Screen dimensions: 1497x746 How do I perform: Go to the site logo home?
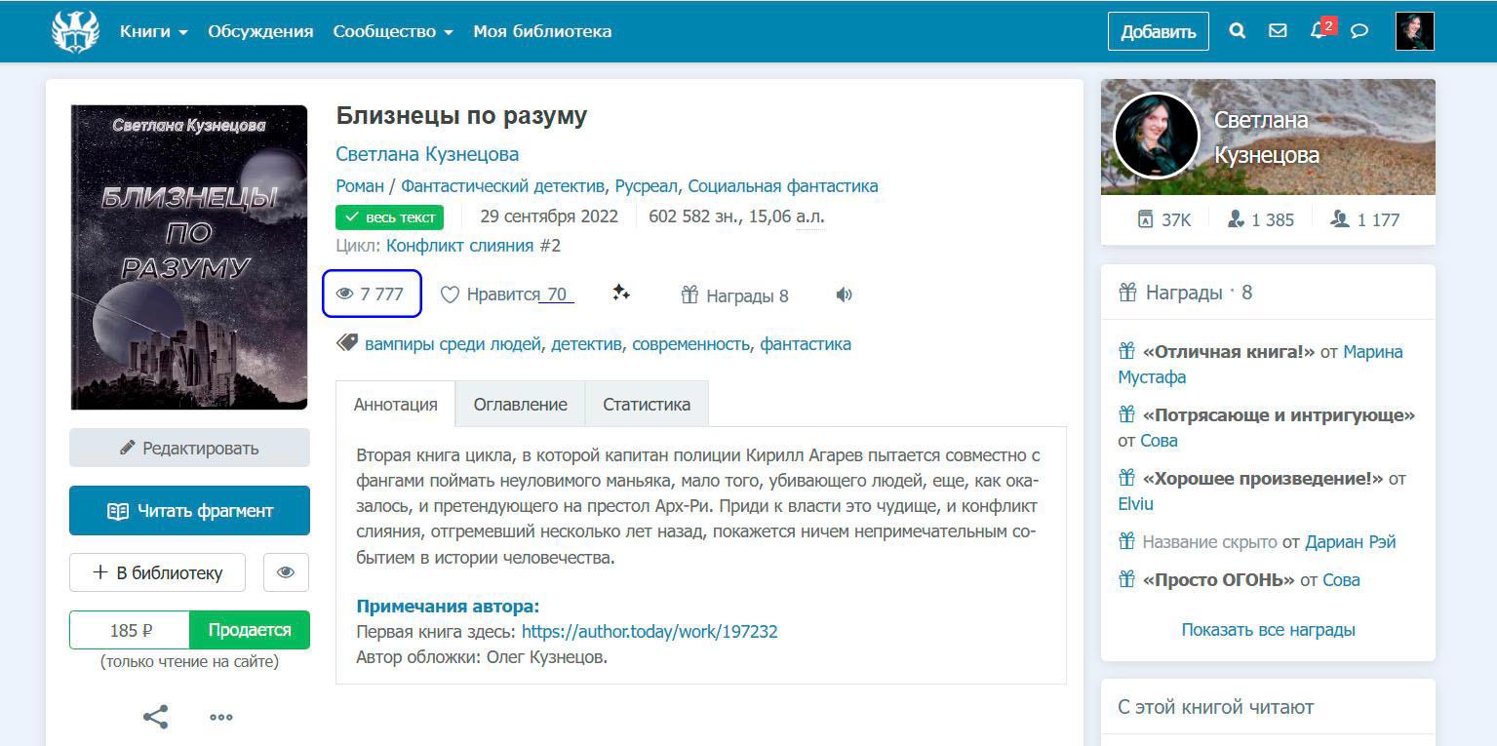click(75, 31)
